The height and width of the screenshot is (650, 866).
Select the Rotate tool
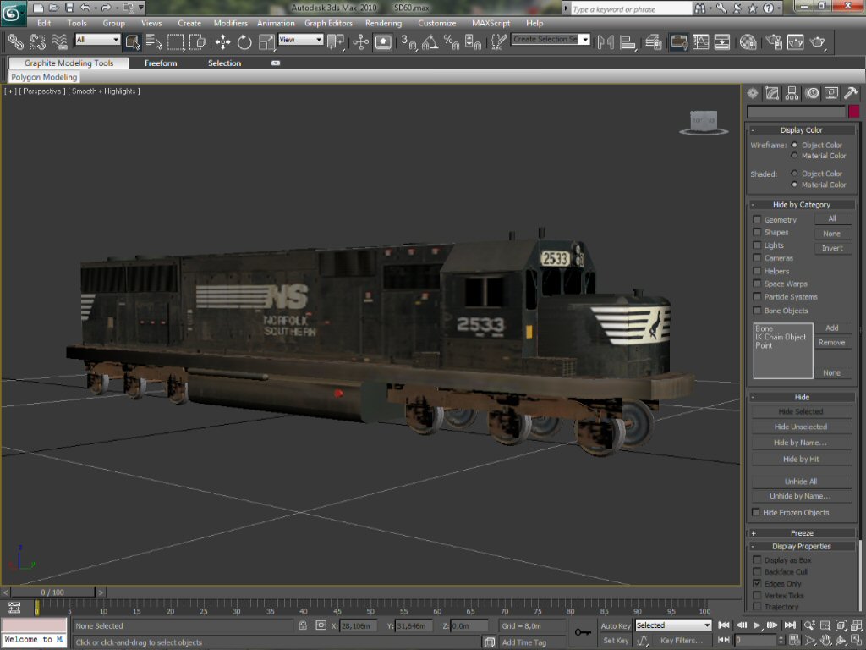pyautogui.click(x=244, y=42)
